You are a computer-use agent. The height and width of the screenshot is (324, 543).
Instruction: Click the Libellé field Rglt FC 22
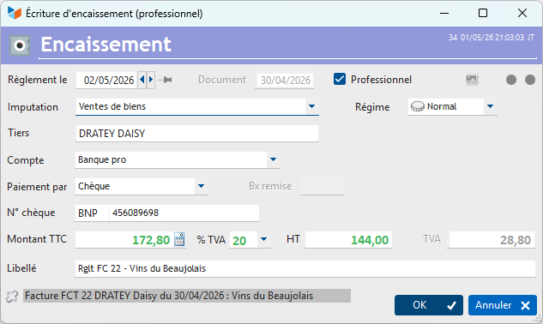[x=305, y=268]
